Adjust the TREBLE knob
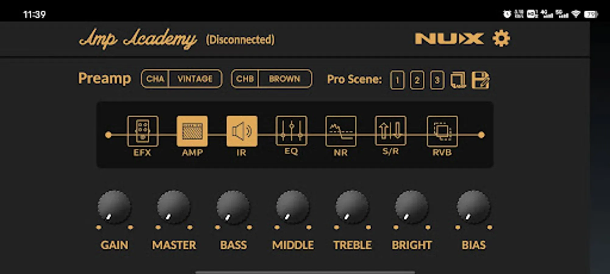 point(352,207)
